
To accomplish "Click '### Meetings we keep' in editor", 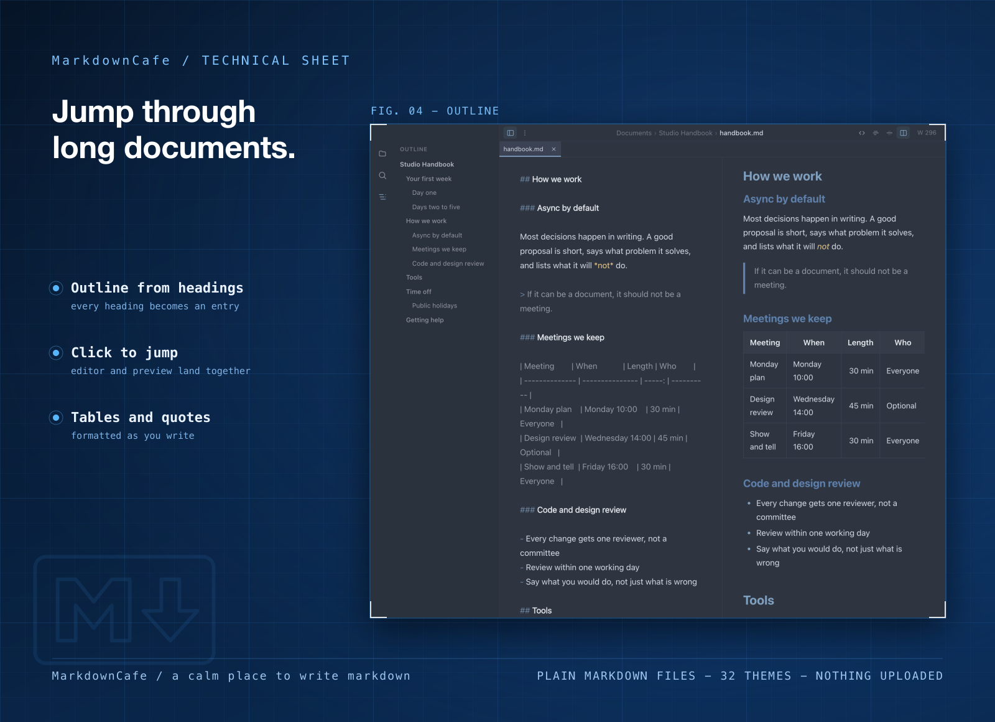I will (562, 337).
